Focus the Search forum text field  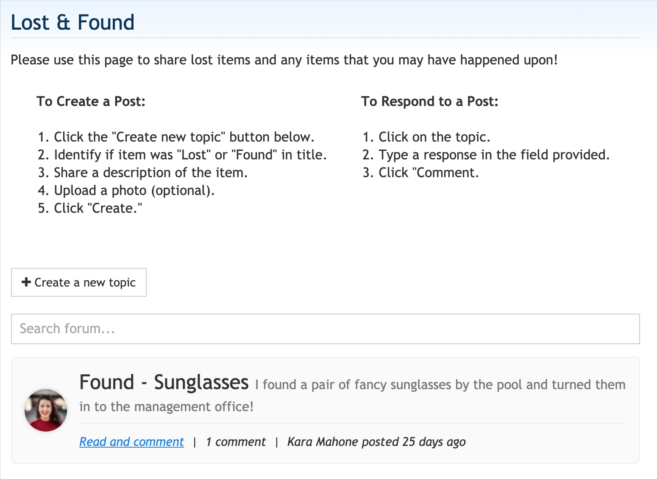[325, 329]
